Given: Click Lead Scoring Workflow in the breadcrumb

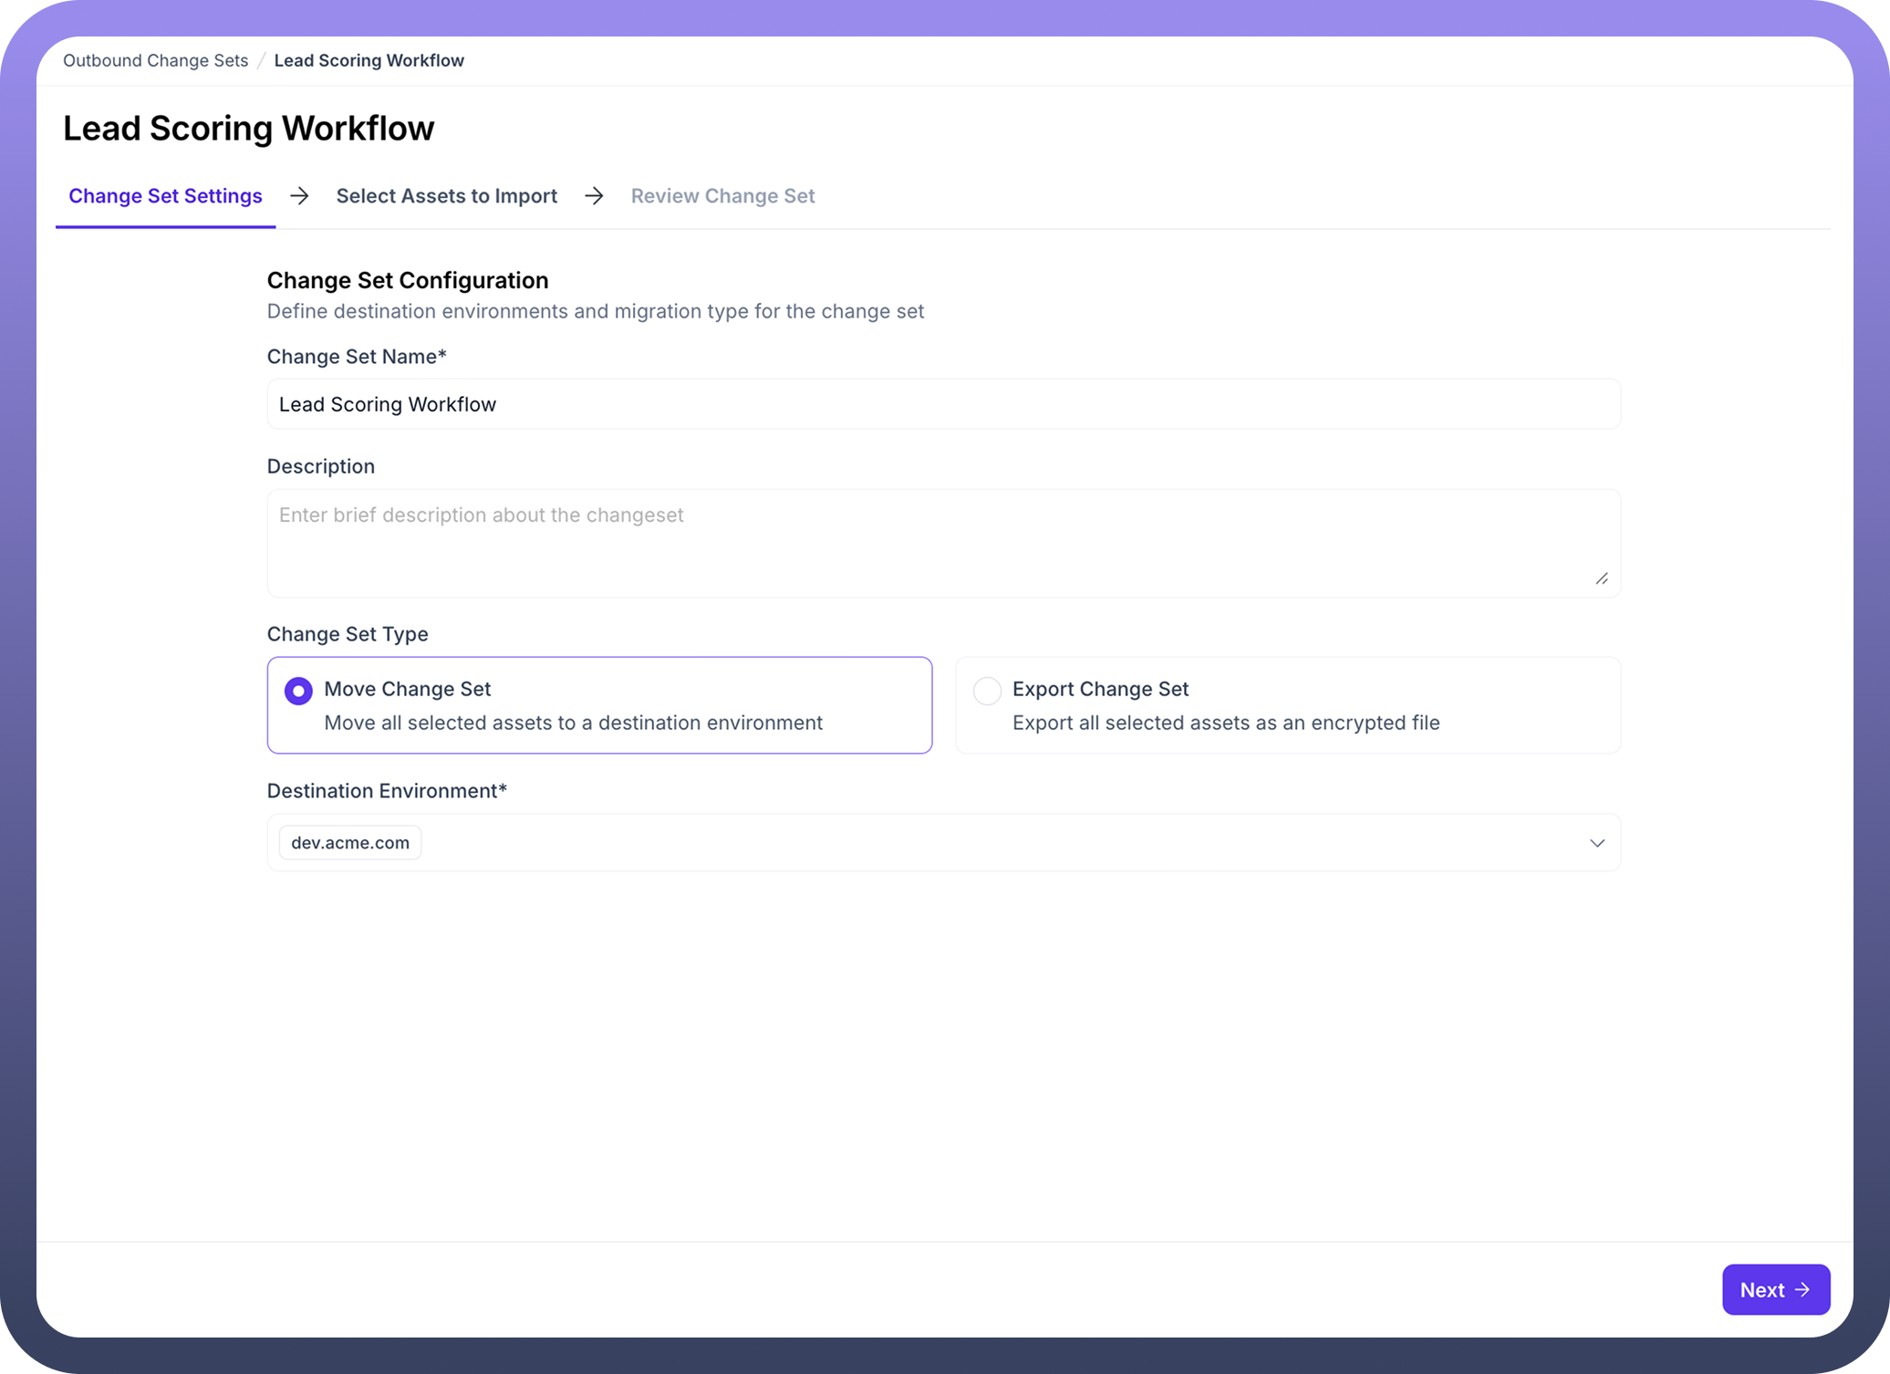Looking at the screenshot, I should (369, 60).
